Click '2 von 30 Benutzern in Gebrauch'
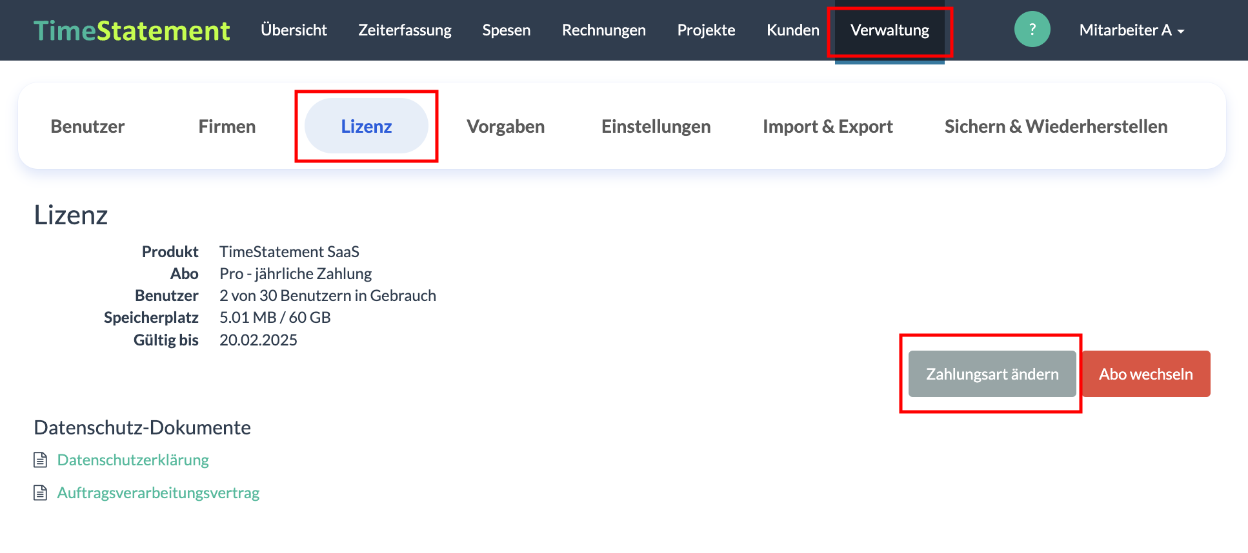Viewport: 1248px width, 553px height. coord(328,295)
